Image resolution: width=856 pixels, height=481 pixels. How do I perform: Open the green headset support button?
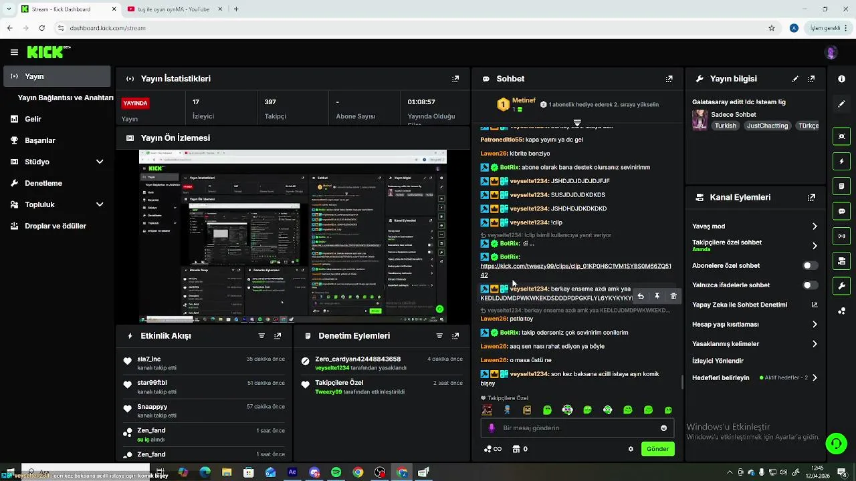(835, 443)
